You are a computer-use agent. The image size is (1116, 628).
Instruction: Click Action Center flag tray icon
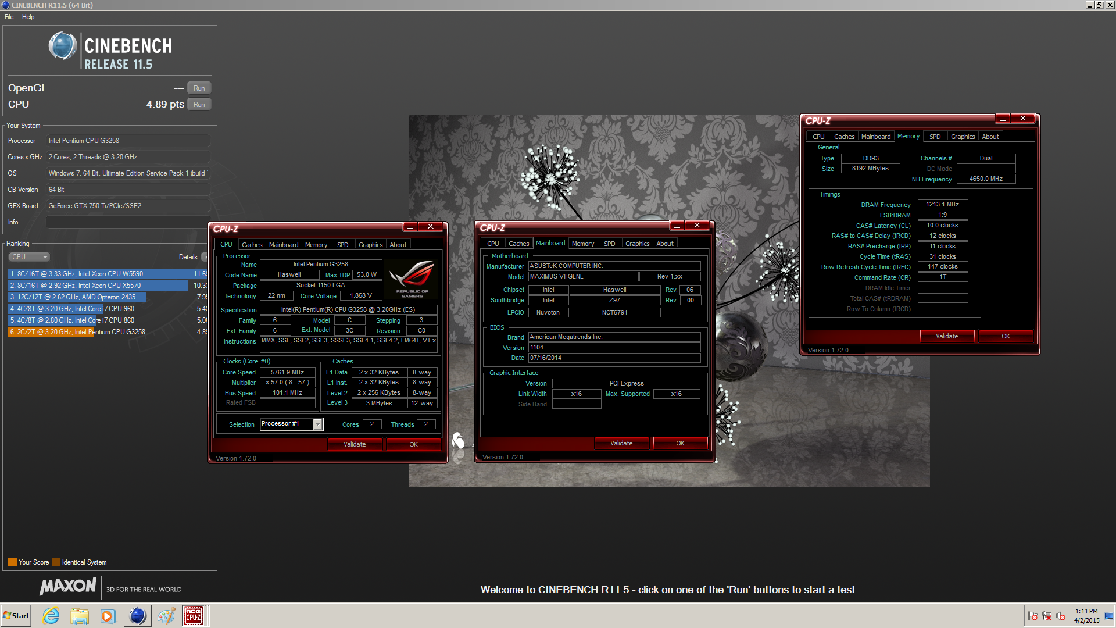click(1033, 616)
